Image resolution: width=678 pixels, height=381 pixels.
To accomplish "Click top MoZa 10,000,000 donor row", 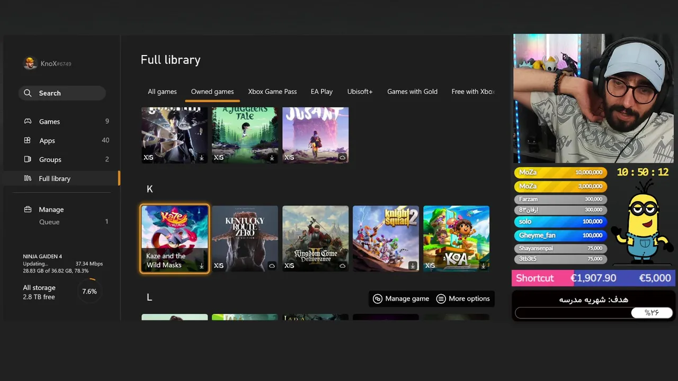I will (560, 173).
